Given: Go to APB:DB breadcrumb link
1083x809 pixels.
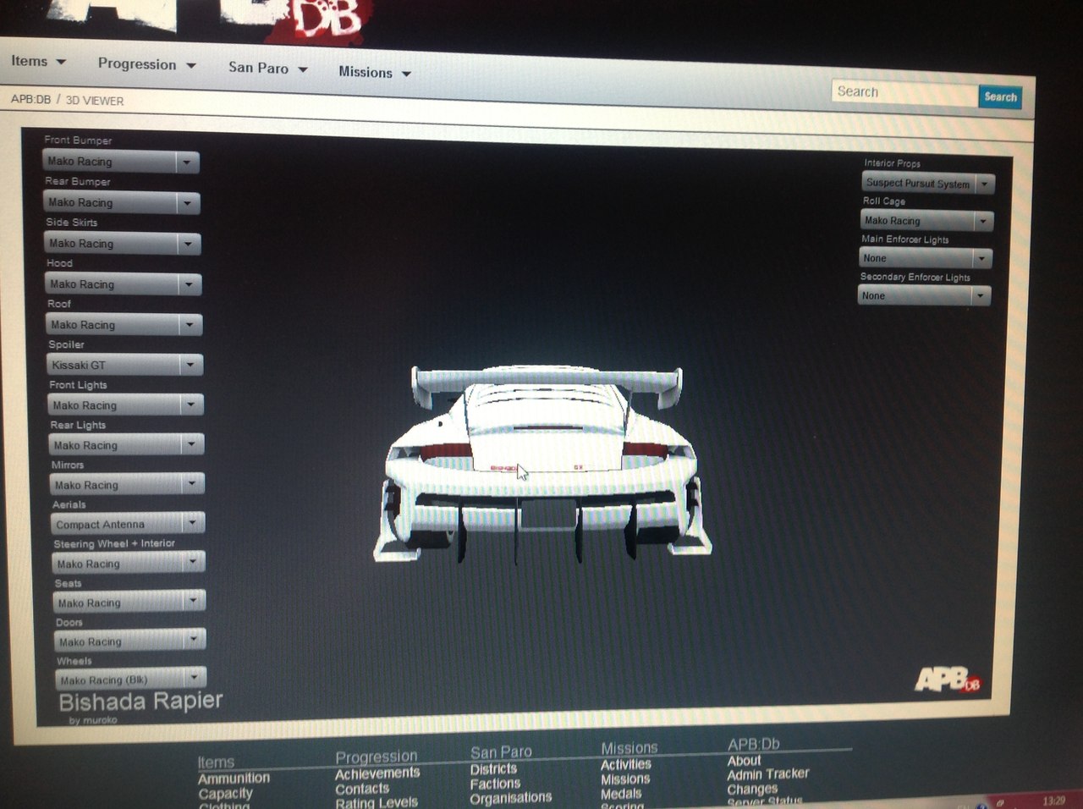Looking at the screenshot, I should pyautogui.click(x=30, y=99).
